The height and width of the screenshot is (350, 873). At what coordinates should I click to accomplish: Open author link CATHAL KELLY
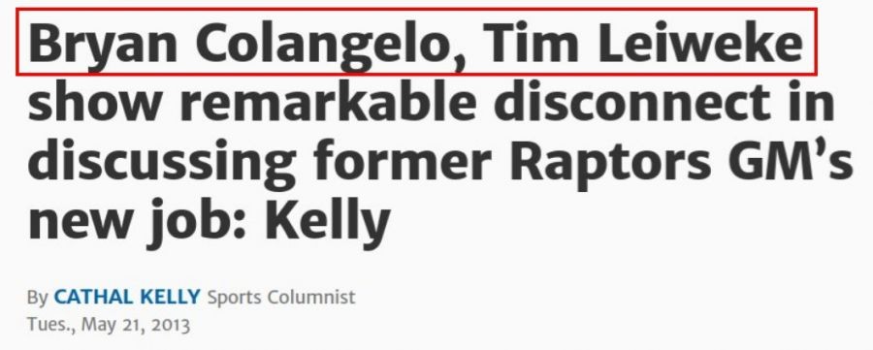(x=126, y=297)
